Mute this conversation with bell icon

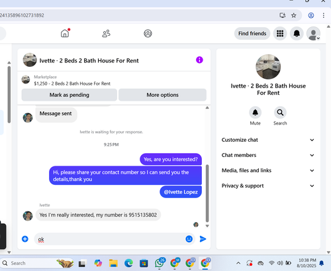coord(256,113)
